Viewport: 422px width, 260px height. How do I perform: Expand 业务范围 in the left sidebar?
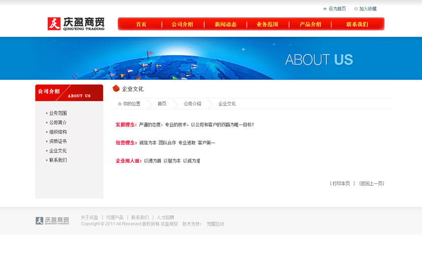pos(58,113)
